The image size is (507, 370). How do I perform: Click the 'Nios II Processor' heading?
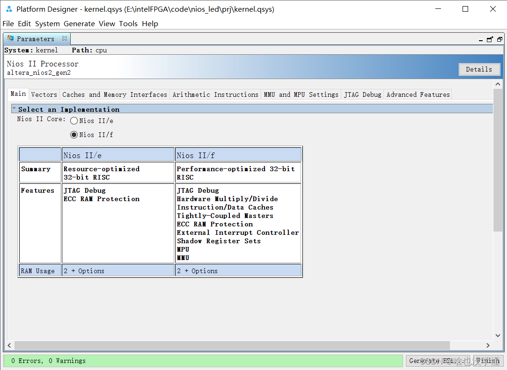point(43,64)
